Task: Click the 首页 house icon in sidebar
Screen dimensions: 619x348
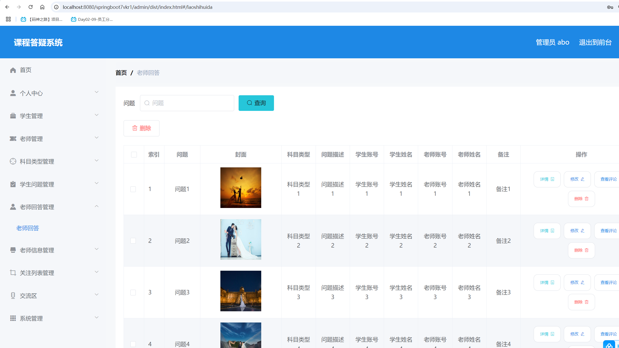Action: [13, 70]
